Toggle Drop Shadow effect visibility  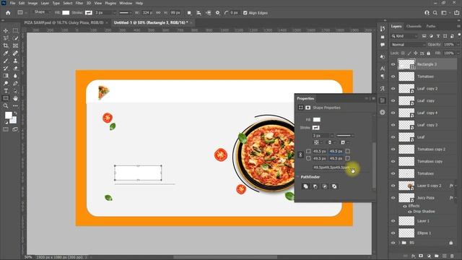[x=410, y=212]
